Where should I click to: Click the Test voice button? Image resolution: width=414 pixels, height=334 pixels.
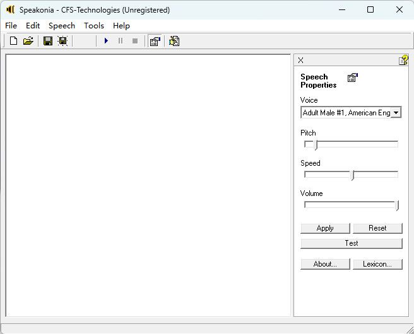(352, 243)
